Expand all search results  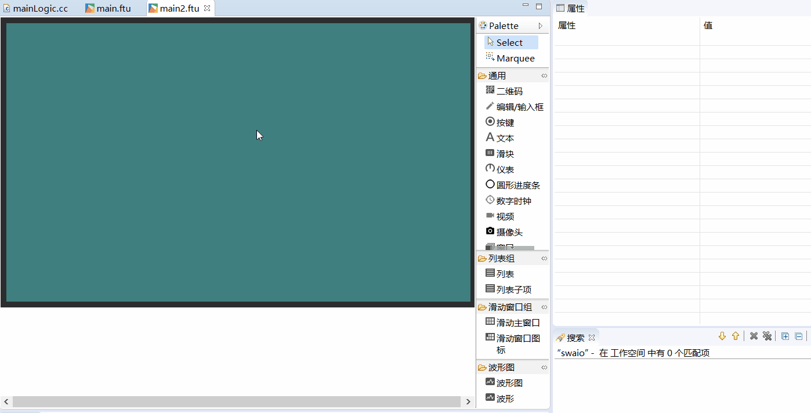[x=785, y=336]
